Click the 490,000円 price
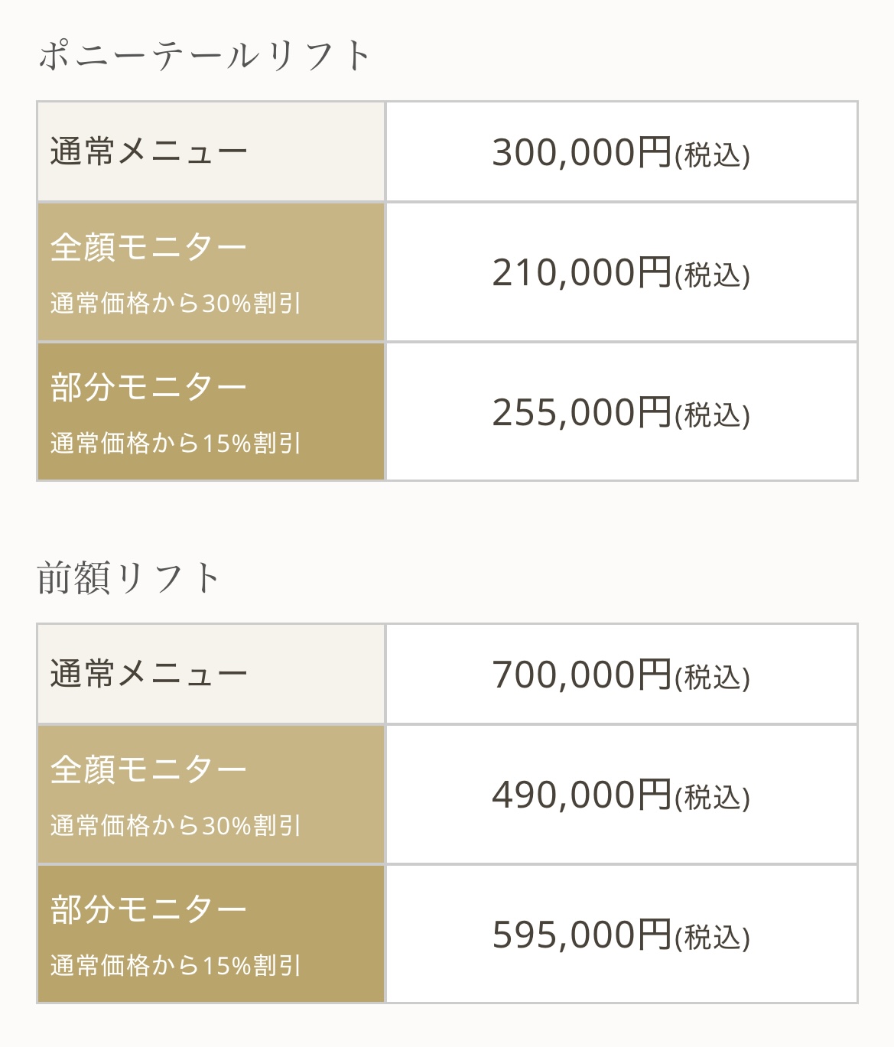894x1047 pixels. (x=581, y=795)
